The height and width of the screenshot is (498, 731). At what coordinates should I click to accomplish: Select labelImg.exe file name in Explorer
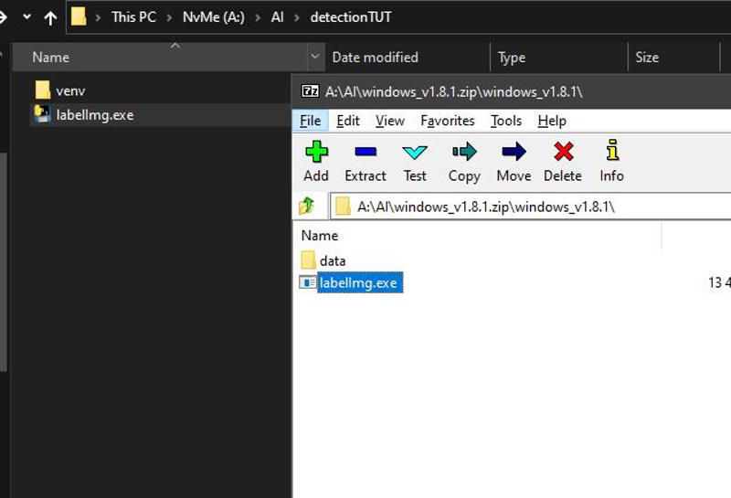(x=95, y=115)
